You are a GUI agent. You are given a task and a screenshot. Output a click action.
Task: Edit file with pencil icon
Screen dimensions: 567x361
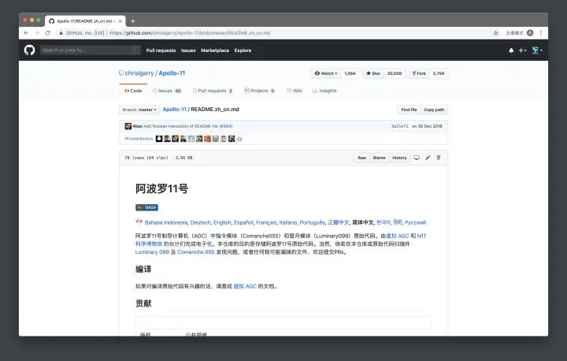(428, 158)
